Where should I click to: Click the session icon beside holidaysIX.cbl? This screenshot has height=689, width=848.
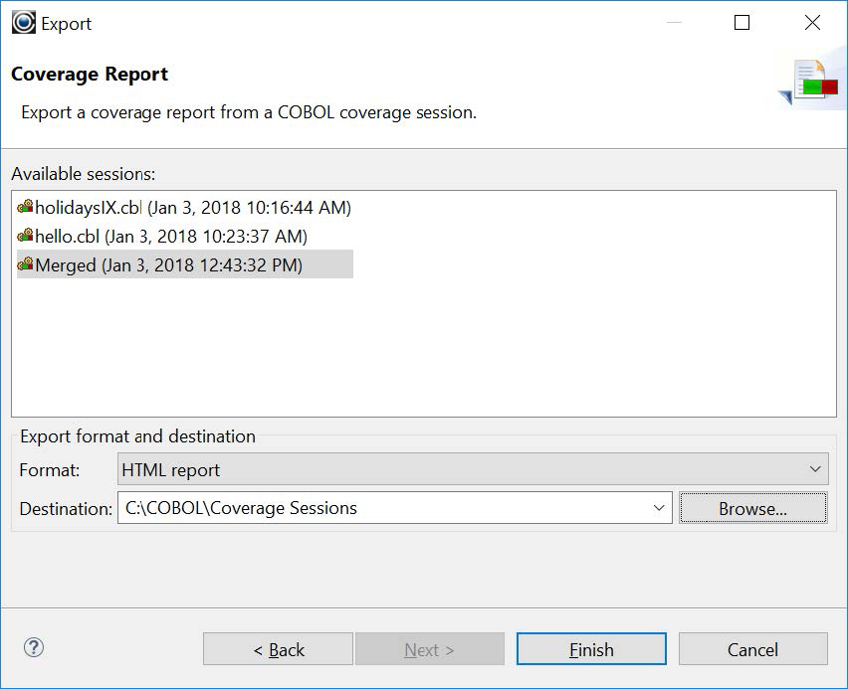coord(24,208)
